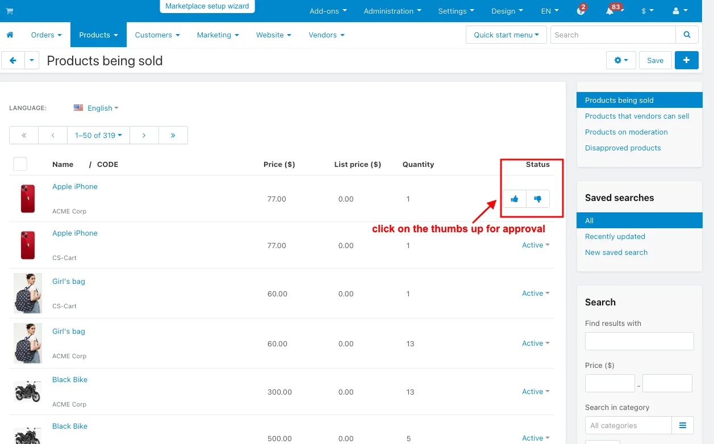Go to the home dashboard icon
Viewport: 714px width, 444px height.
click(x=10, y=35)
